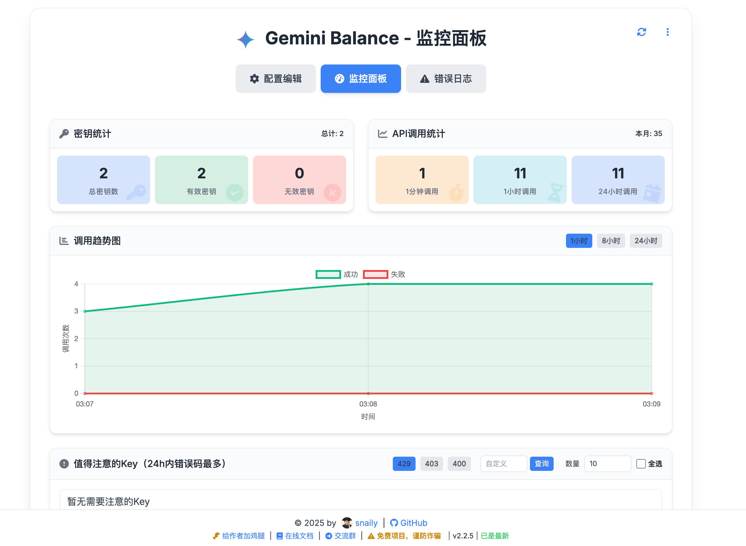Screen dimensions: 746x546
Task: Click the 已是最新 version status
Action: pyautogui.click(x=495, y=536)
